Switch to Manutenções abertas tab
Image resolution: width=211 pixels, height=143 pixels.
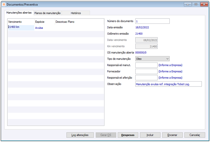(19, 13)
